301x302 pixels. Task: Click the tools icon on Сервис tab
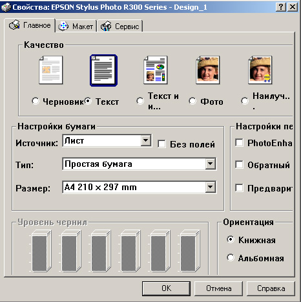coord(106,26)
